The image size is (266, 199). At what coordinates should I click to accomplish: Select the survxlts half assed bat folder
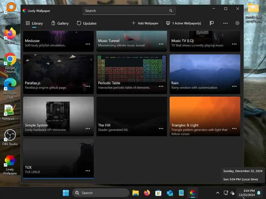[x=253, y=13]
